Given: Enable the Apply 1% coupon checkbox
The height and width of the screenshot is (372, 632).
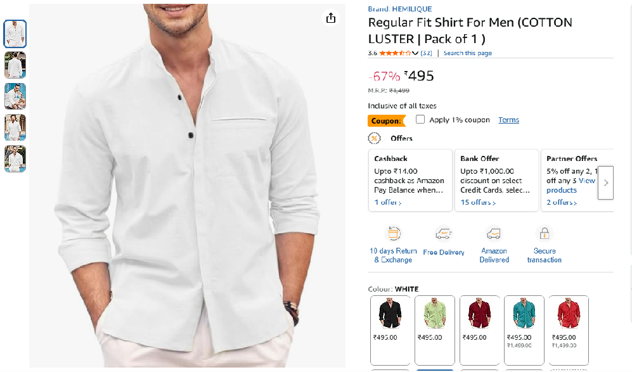Looking at the screenshot, I should click(420, 119).
